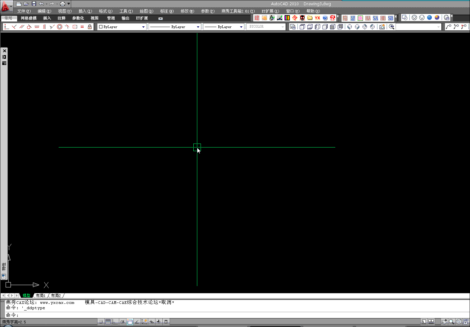Viewport: 470px width, 327px height.
Task: Switch to the 注释 ribbon tab
Action: (x=61, y=18)
